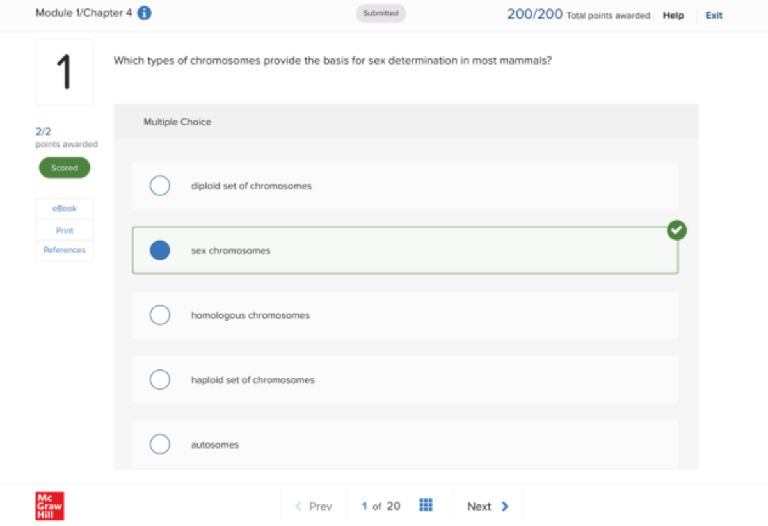This screenshot has width=768, height=526.
Task: Exit the assignment
Action: coord(713,15)
